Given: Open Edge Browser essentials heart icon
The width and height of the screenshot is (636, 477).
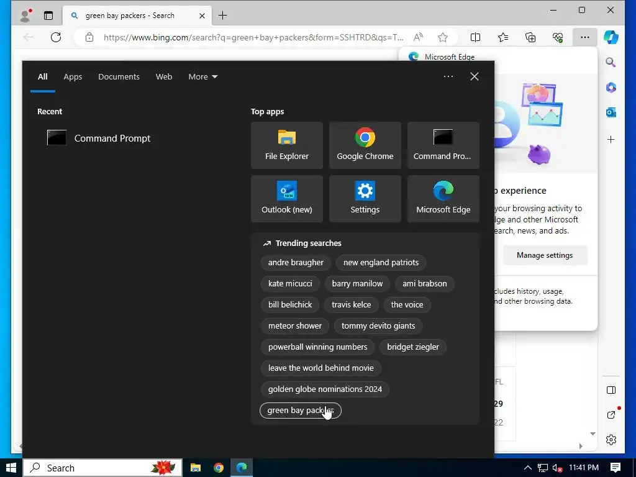Looking at the screenshot, I should (558, 37).
